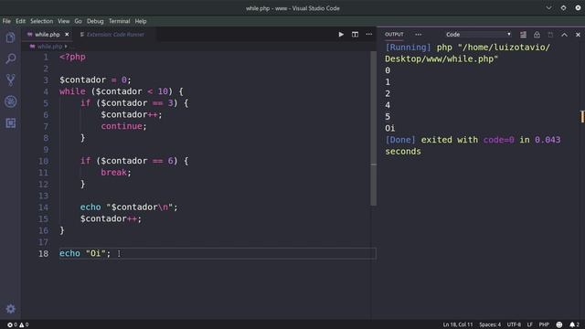585x329 pixels.
Task: Open the View menu
Action: [x=63, y=21]
